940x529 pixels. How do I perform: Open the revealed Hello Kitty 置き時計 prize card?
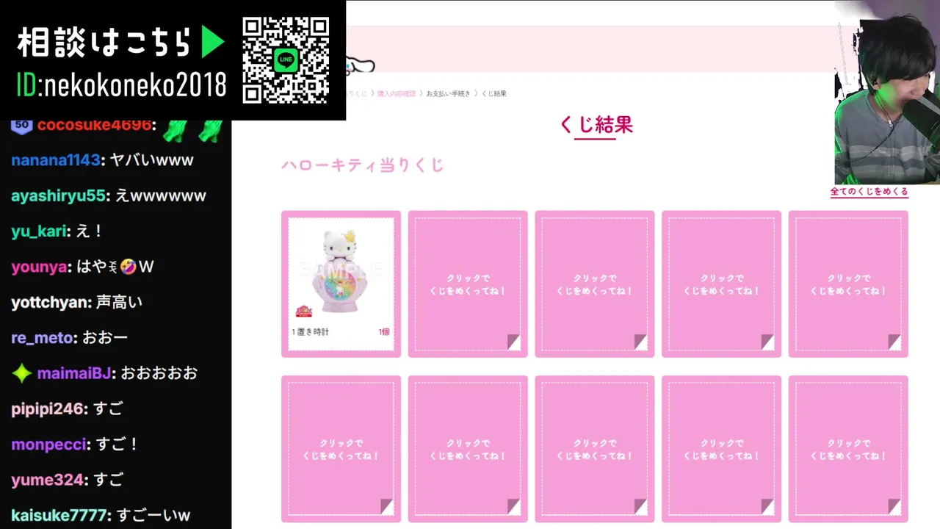click(x=341, y=284)
